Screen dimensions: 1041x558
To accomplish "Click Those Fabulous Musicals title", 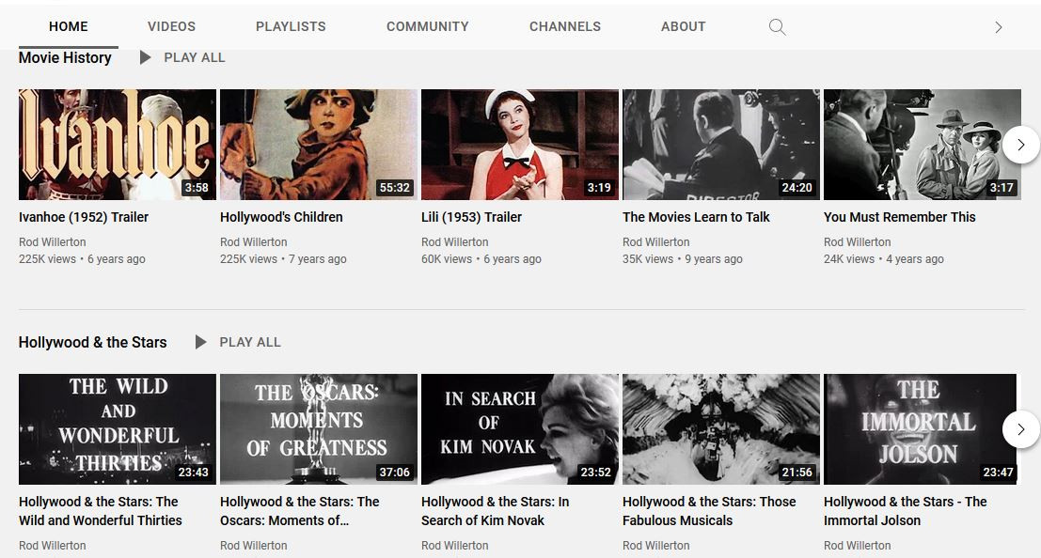I will (709, 511).
